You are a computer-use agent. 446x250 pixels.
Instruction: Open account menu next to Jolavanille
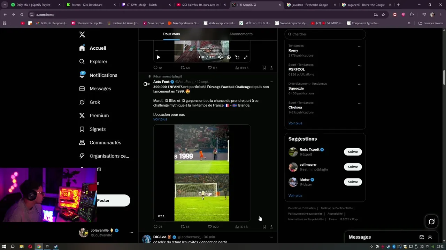(x=131, y=233)
